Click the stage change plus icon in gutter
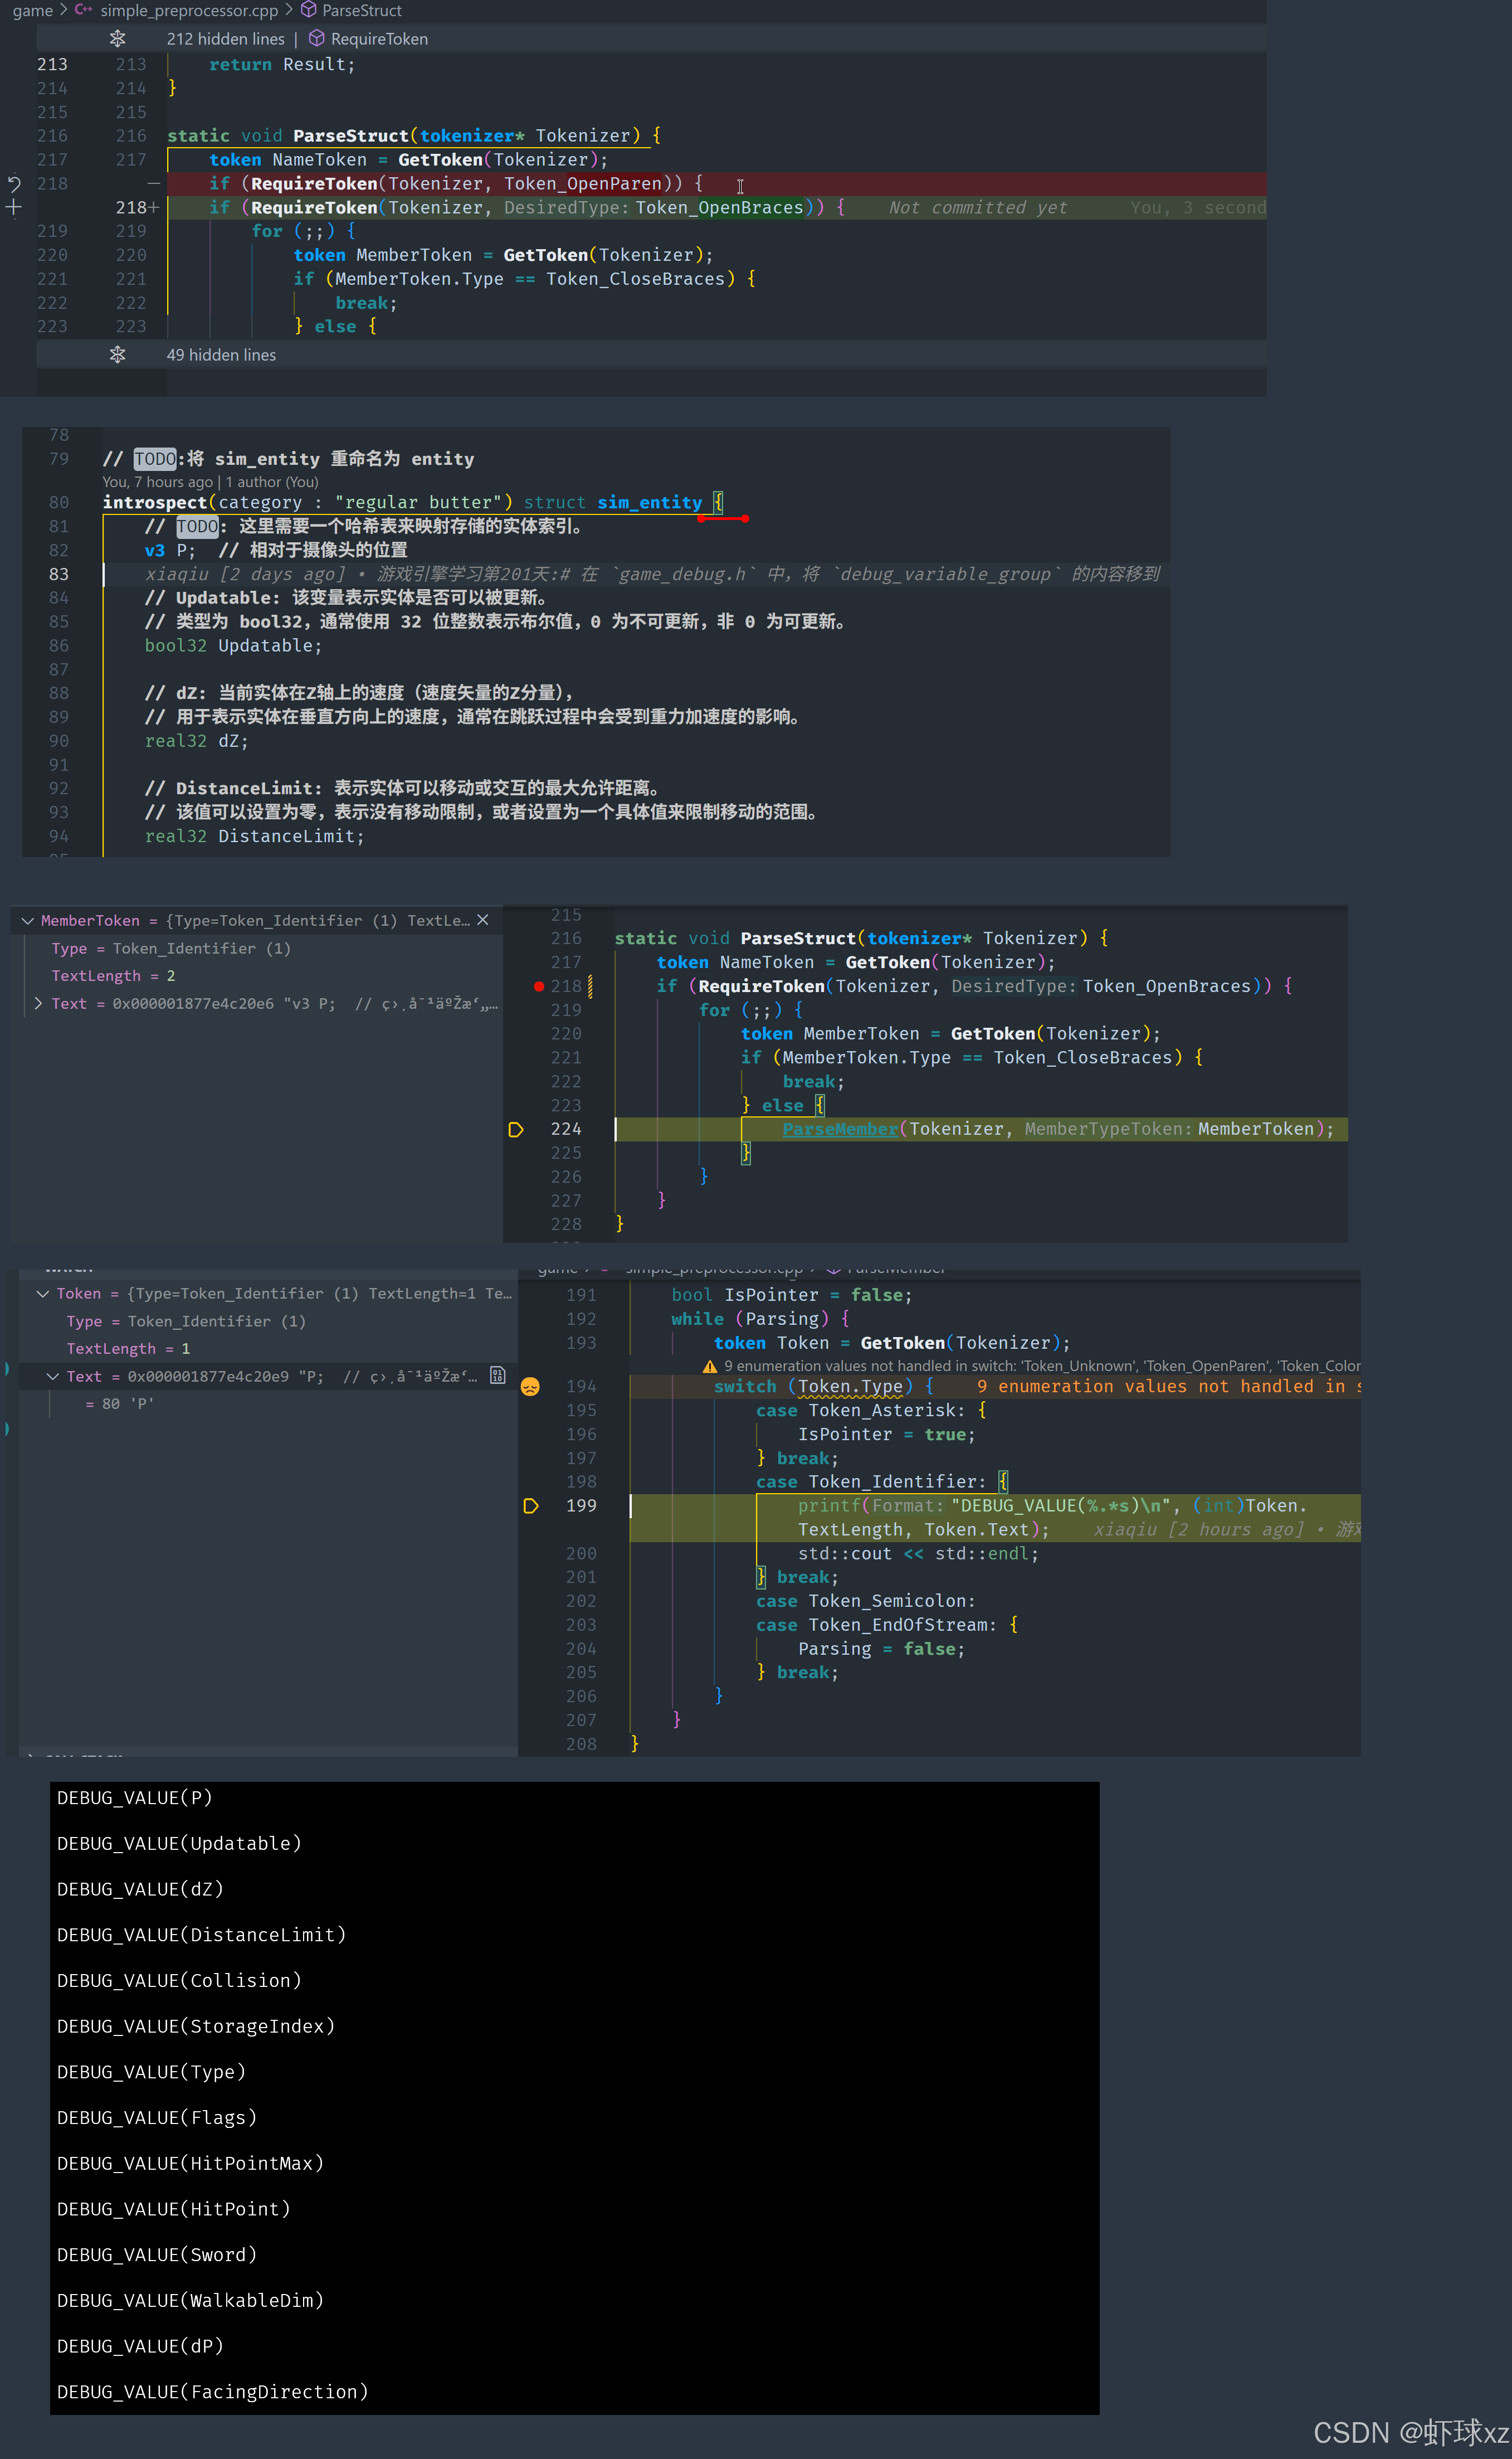This screenshot has width=1512, height=2459. pos(14,208)
